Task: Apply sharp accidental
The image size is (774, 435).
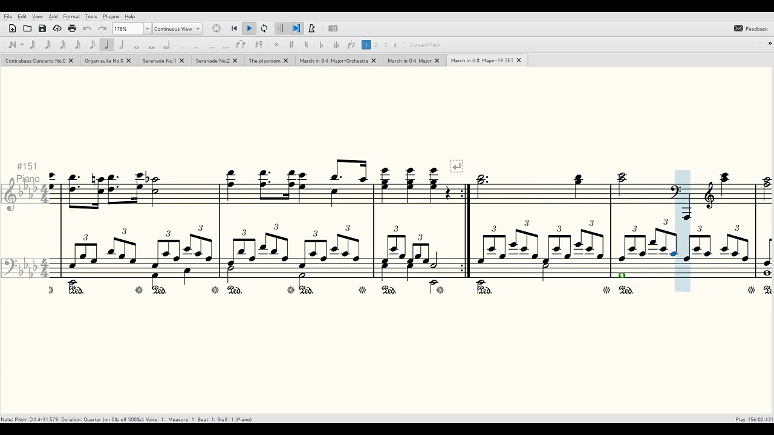Action: [291, 45]
